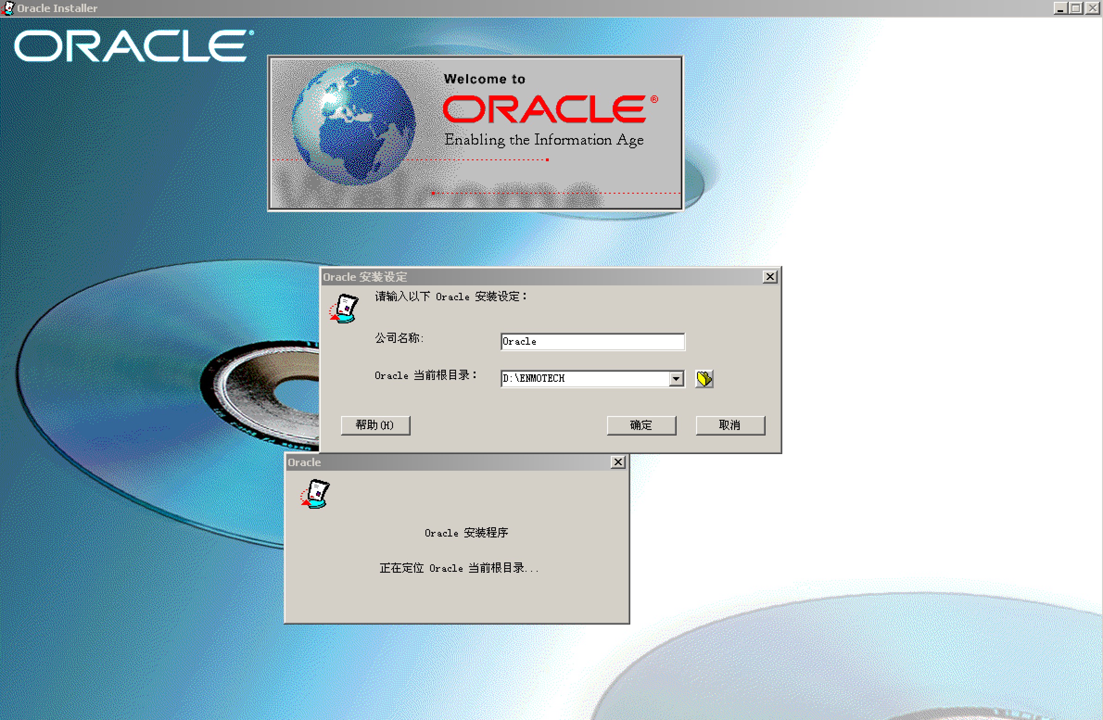Close the Oracle progress dialog
The image size is (1103, 720).
coord(618,462)
